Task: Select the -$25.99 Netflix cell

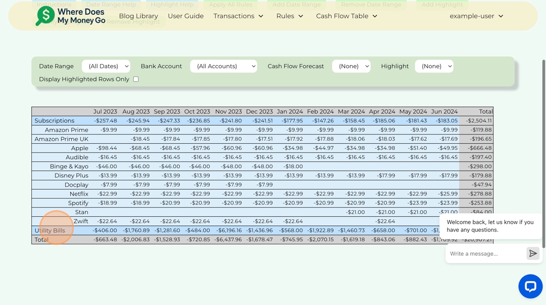Action: coord(448,194)
